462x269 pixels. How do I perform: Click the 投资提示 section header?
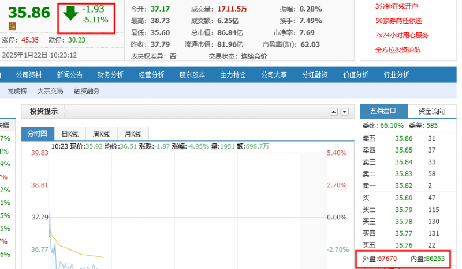(44, 111)
